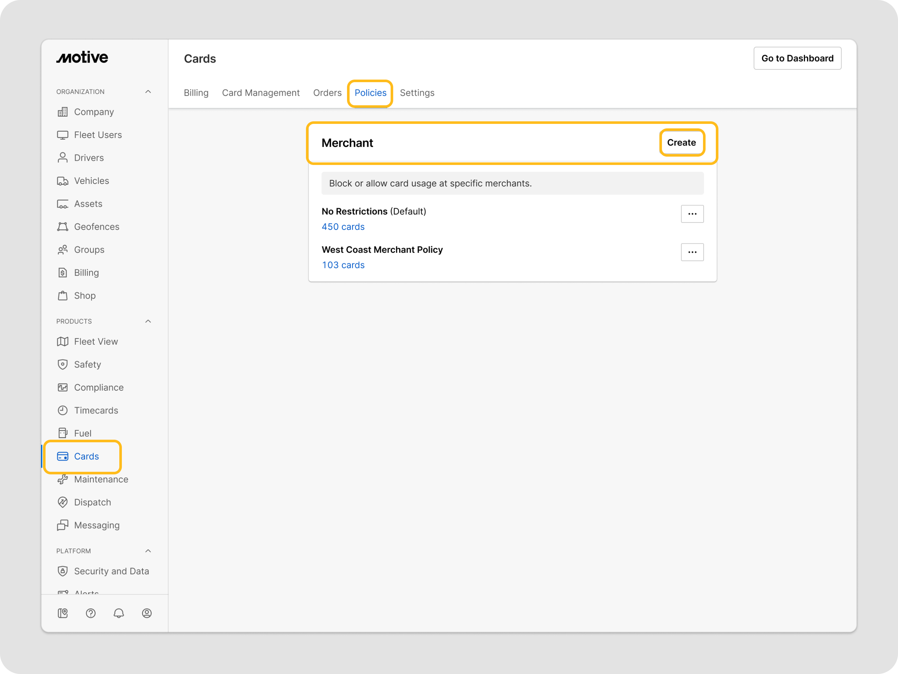Screen dimensions: 898x674
Task: Click the map pin icon in the bottom bar
Action: click(x=63, y=613)
